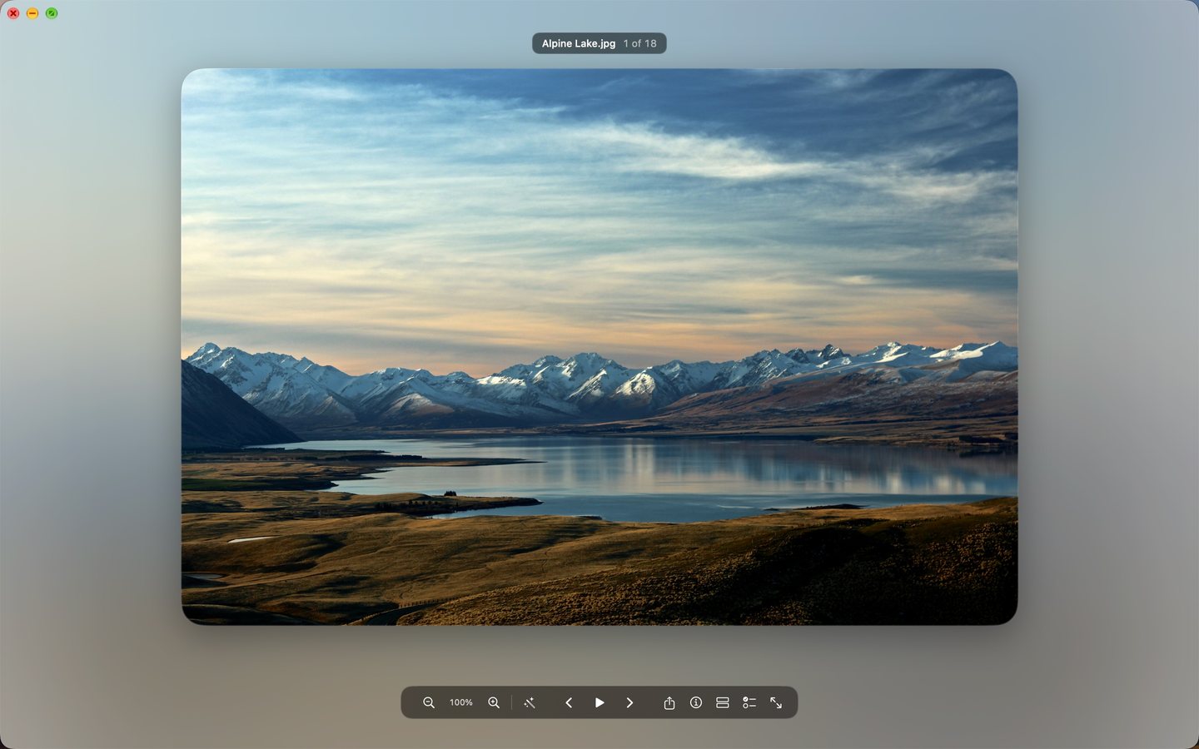Viewport: 1199px width, 749px height.
Task: Click the Alpine Lake.jpg file name
Action: coord(579,43)
